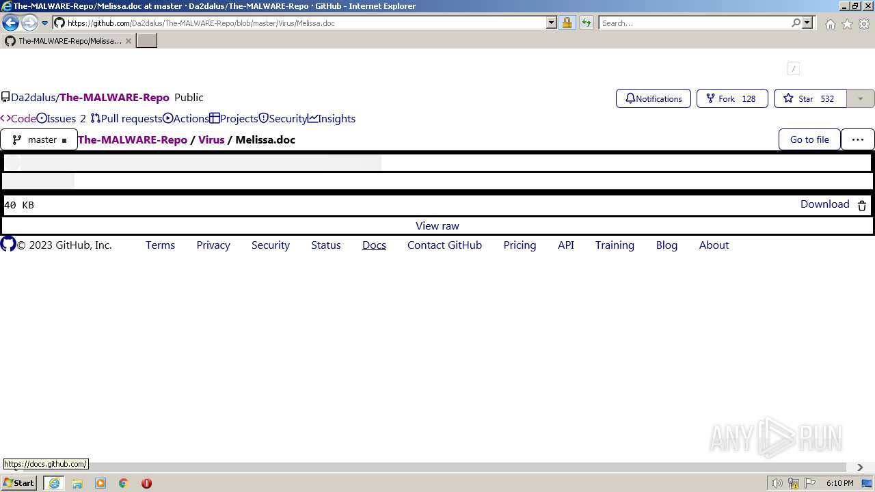Viewport: 875px width, 492px height.
Task: Click the slash search shortcut box
Action: point(793,68)
